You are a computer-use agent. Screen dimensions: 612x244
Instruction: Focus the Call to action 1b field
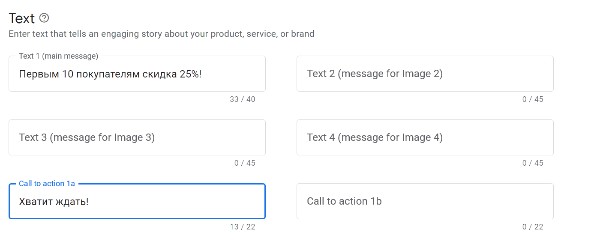pyautogui.click(x=424, y=201)
